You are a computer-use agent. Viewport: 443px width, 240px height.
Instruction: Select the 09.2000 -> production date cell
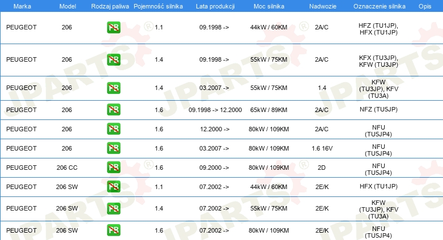(x=214, y=168)
